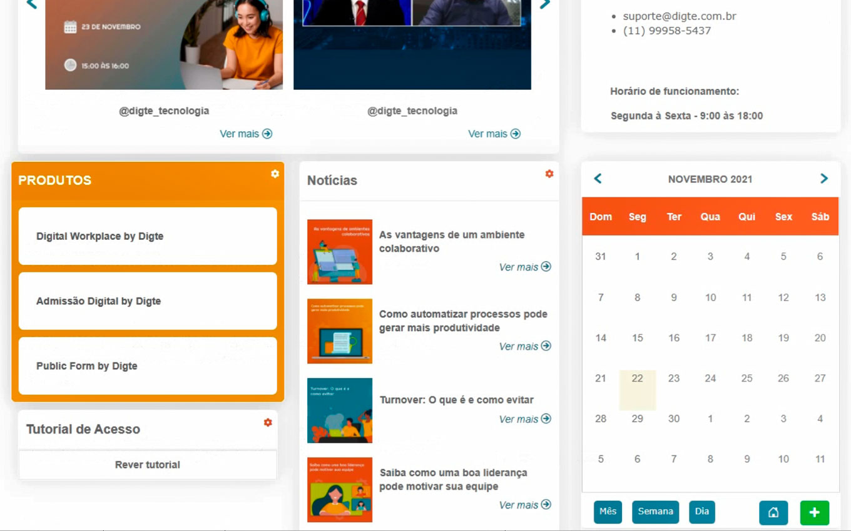This screenshot has height=531, width=851.
Task: Click NOVEMBRO 2021 calendar title
Action: pyautogui.click(x=710, y=179)
